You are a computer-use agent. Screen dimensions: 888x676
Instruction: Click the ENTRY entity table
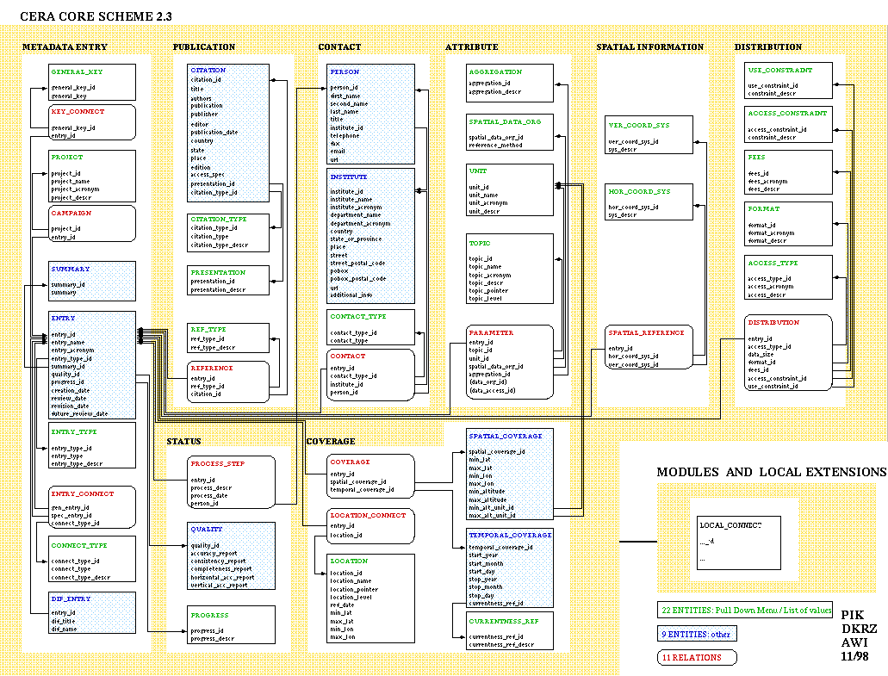[x=91, y=365]
